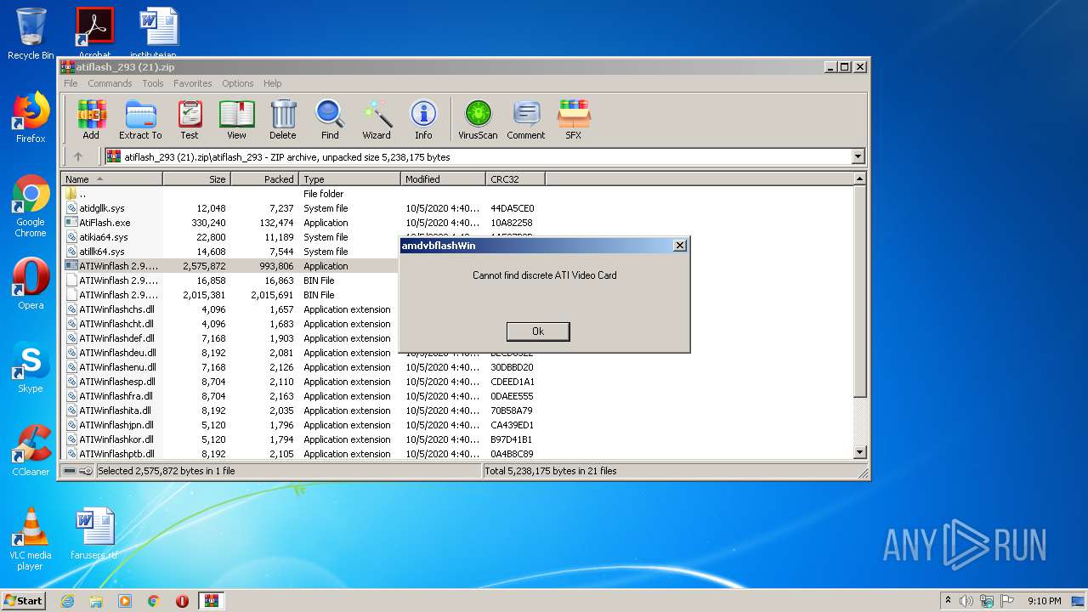This screenshot has width=1088, height=612.
Task: Click the file list scroll down arrow
Action: (x=859, y=453)
